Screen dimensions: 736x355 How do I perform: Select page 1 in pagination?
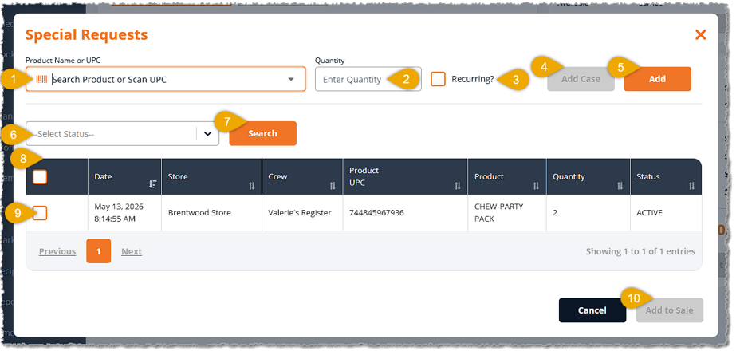tap(99, 251)
